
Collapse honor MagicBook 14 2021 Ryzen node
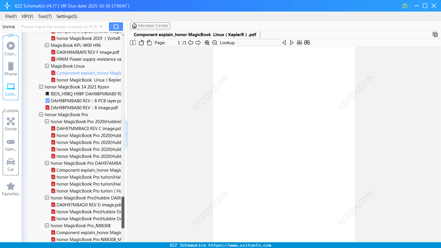click(41, 87)
